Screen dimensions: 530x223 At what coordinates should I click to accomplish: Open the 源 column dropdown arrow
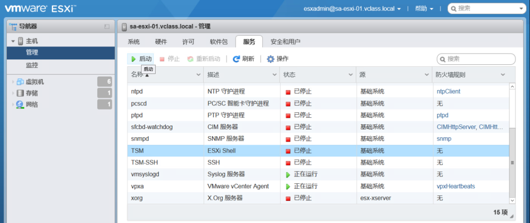coord(427,75)
